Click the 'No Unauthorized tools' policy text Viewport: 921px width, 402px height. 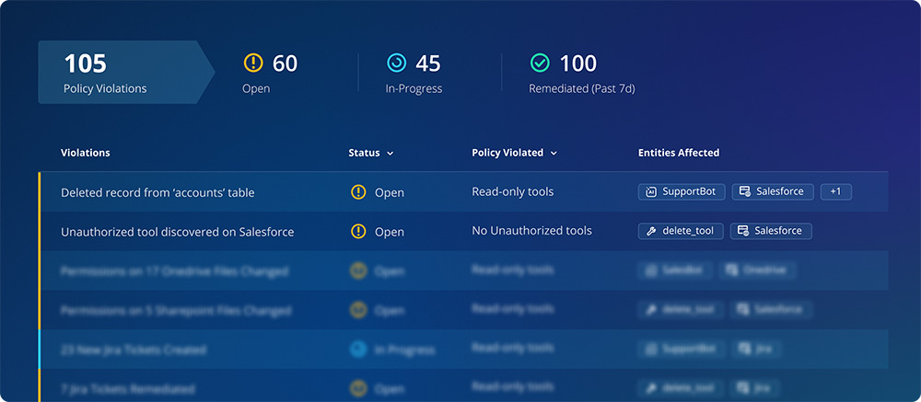point(531,231)
